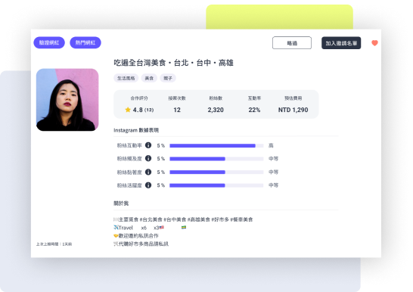Click the 生活風格 category tag
This screenshot has height=292, width=413.
pyautogui.click(x=126, y=78)
